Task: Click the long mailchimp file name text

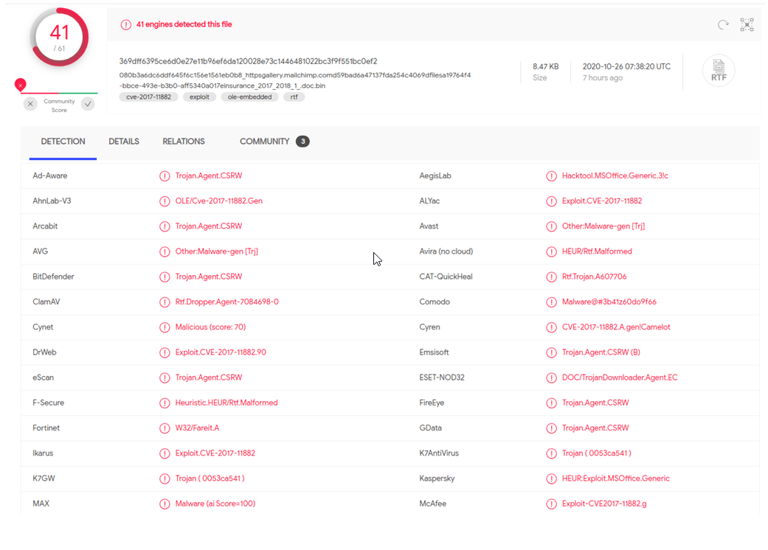Action: click(295, 80)
